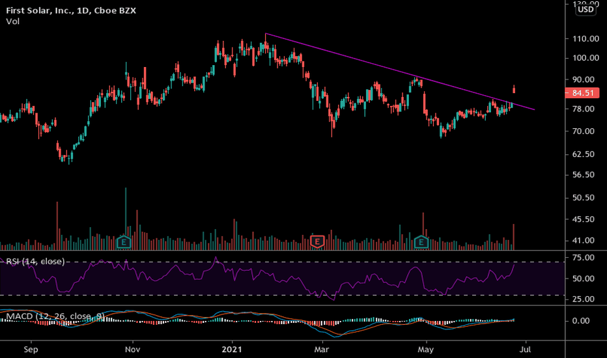Click the earnings E marker near May
Image resolution: width=607 pixels, height=358 pixels.
pos(421,242)
